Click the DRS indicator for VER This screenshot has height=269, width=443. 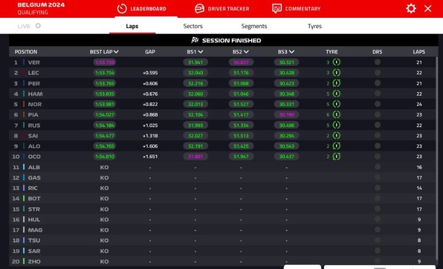(377, 63)
